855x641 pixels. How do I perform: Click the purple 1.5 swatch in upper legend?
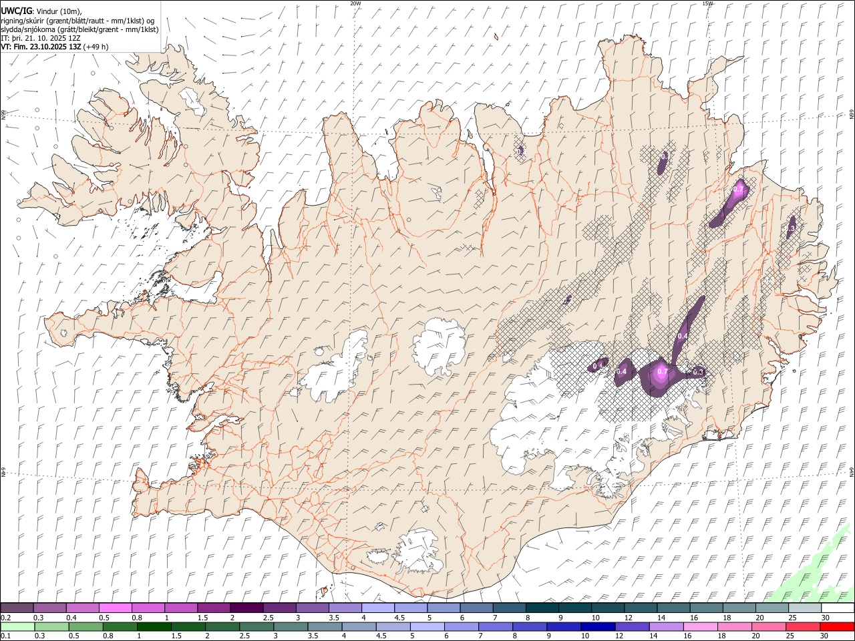click(x=214, y=608)
